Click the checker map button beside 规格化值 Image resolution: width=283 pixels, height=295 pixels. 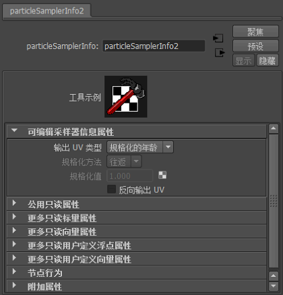tap(162, 175)
